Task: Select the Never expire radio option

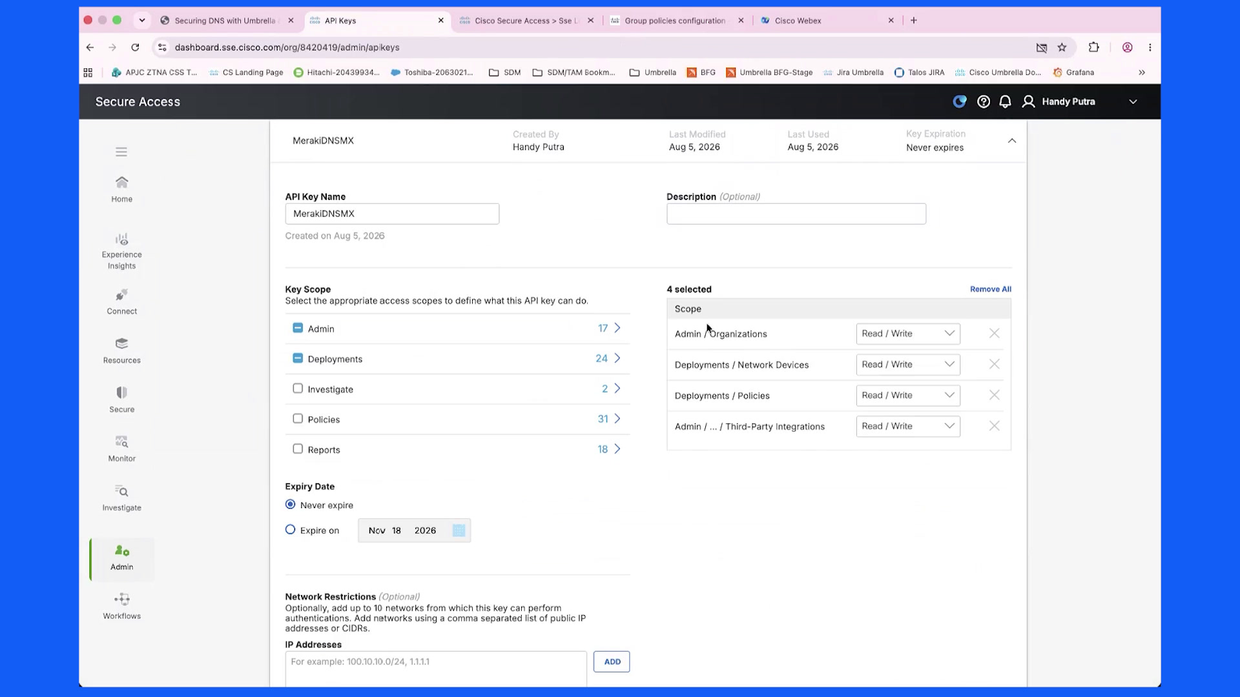Action: (291, 505)
